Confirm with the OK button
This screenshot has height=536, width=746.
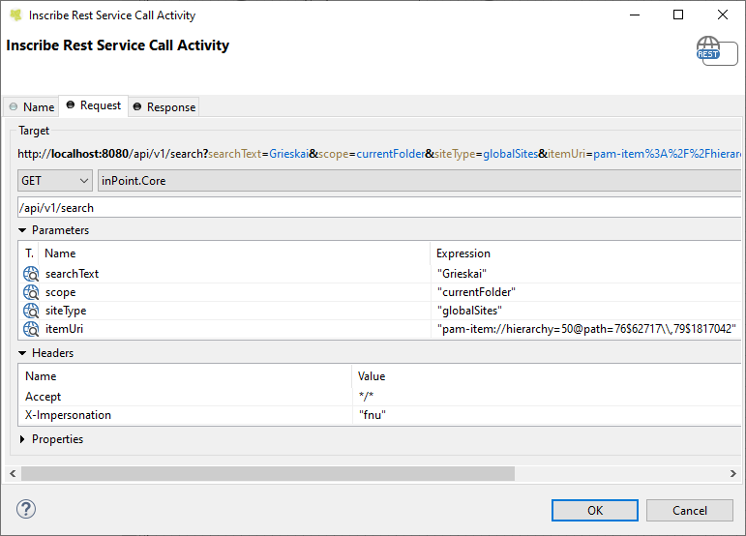click(x=595, y=510)
